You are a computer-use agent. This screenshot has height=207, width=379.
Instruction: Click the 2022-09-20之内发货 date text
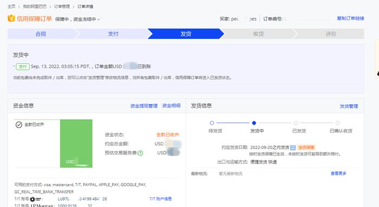[270, 147]
